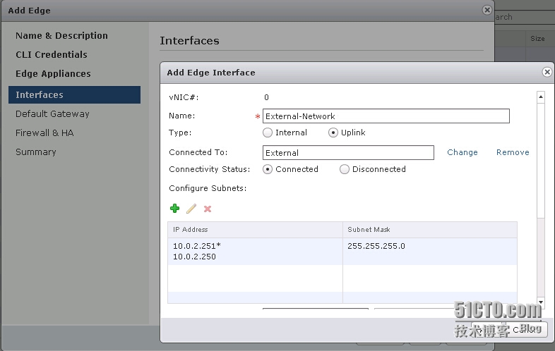This screenshot has width=555, height=351.
Task: Click the scrollbar up arrow
Action: coord(541,97)
